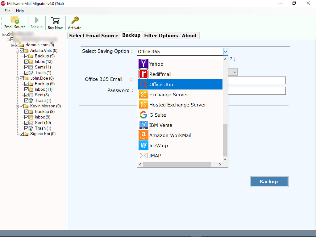Viewport: 316px width, 237px height.
Task: Collapse the Kevin.Morson tree node
Action: [x=18, y=106]
